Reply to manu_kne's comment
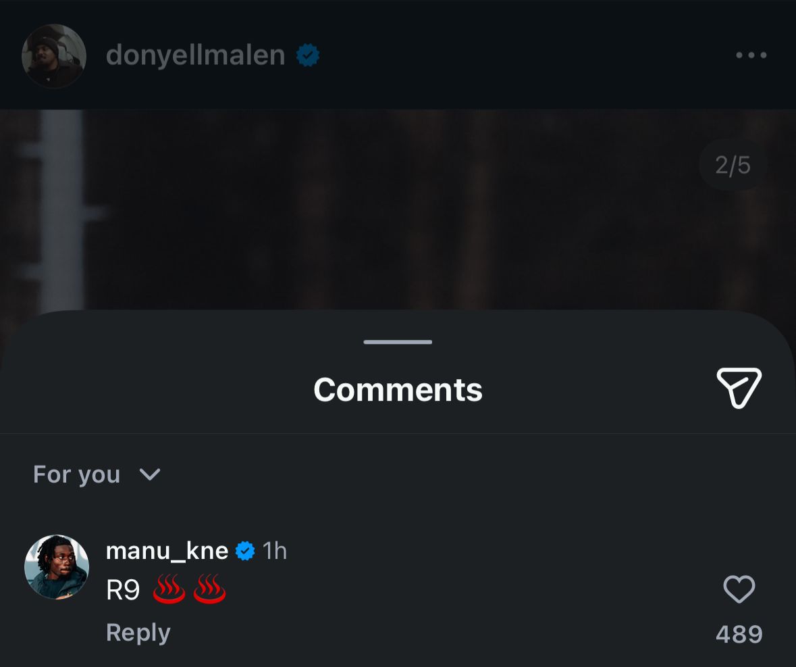Image resolution: width=796 pixels, height=667 pixels. point(138,633)
